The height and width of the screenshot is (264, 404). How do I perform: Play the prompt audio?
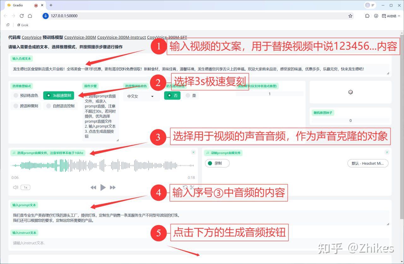pyautogui.click(x=103, y=187)
